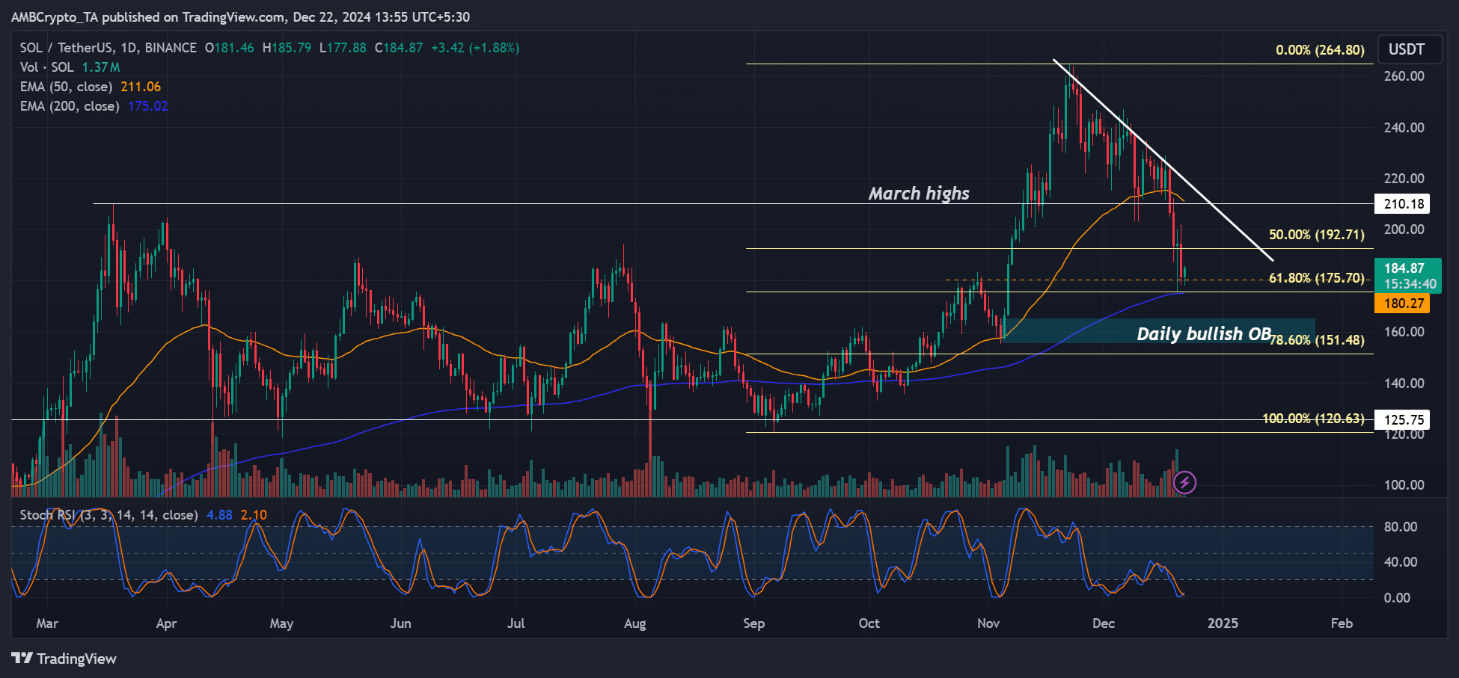
Task: Select the 78.60% (151.48) Fibonacci level label
Action: [1318, 340]
